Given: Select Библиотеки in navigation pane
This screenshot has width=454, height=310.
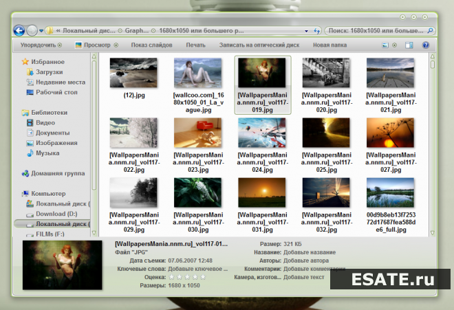Looking at the screenshot, I should click(50, 113).
